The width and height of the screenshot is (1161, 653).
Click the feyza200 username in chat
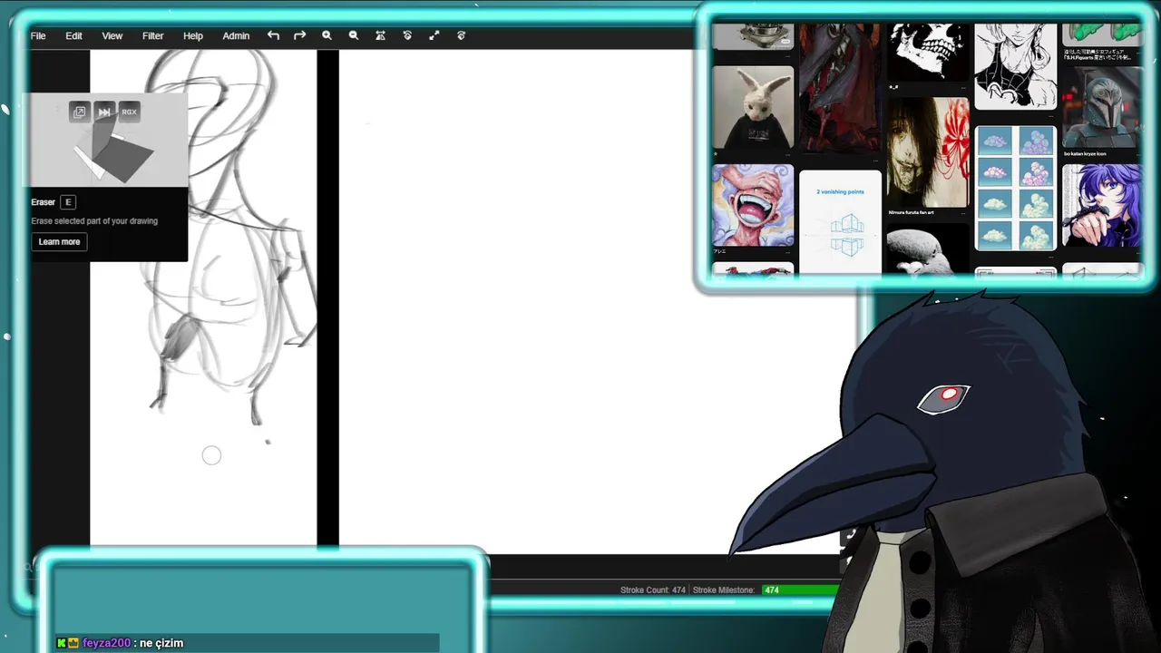point(107,643)
